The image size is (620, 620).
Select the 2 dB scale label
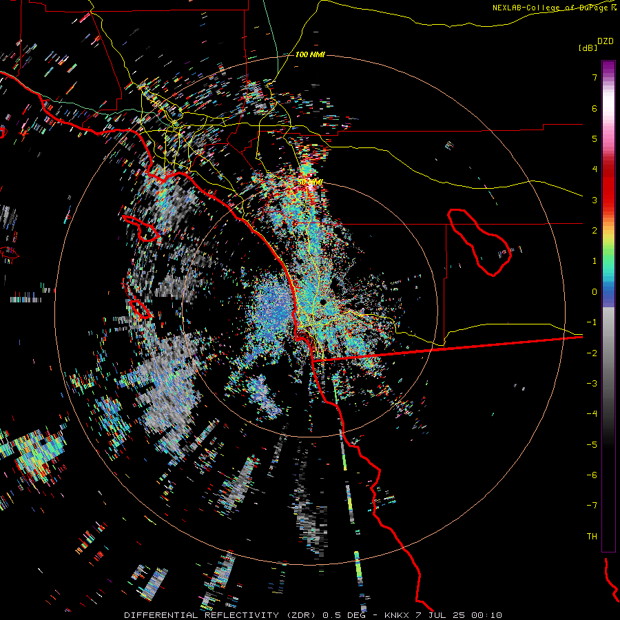point(595,231)
